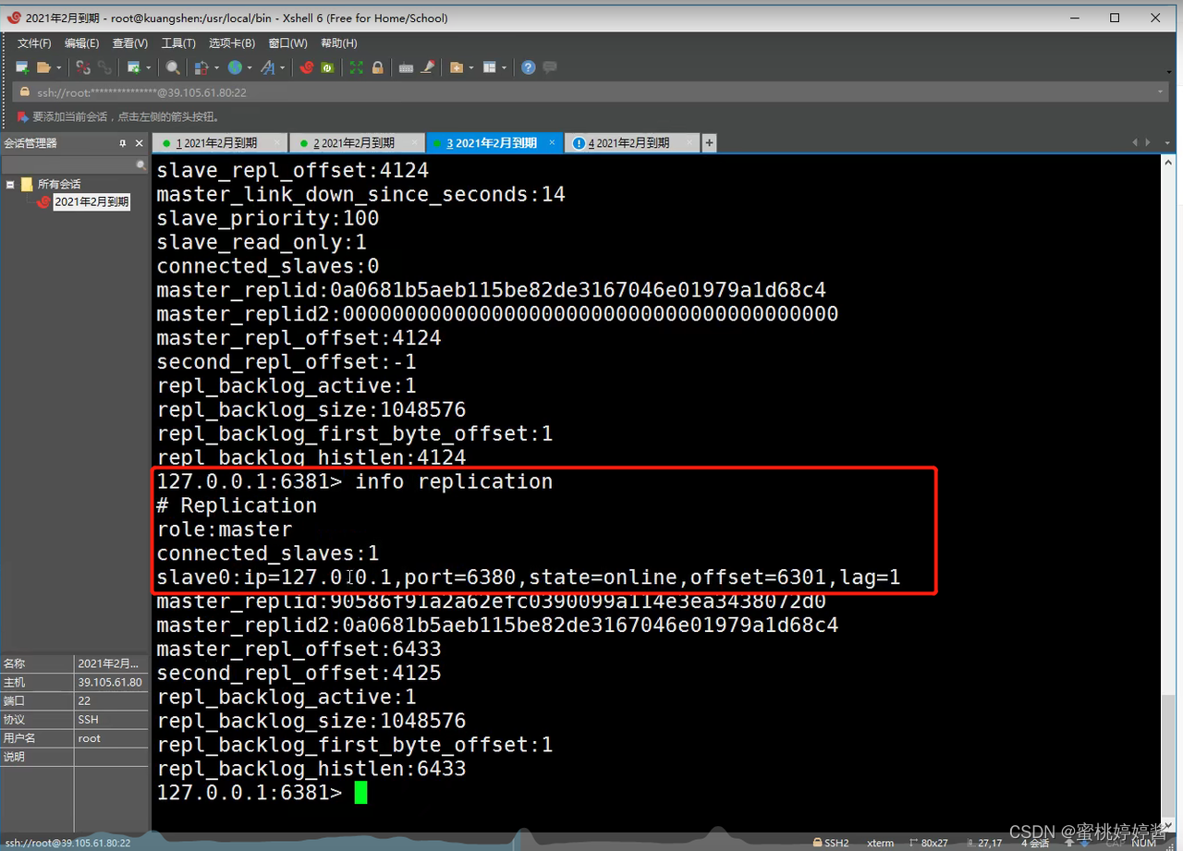Click the 端口 value 22
Image resolution: width=1183 pixels, height=851 pixels.
84,700
